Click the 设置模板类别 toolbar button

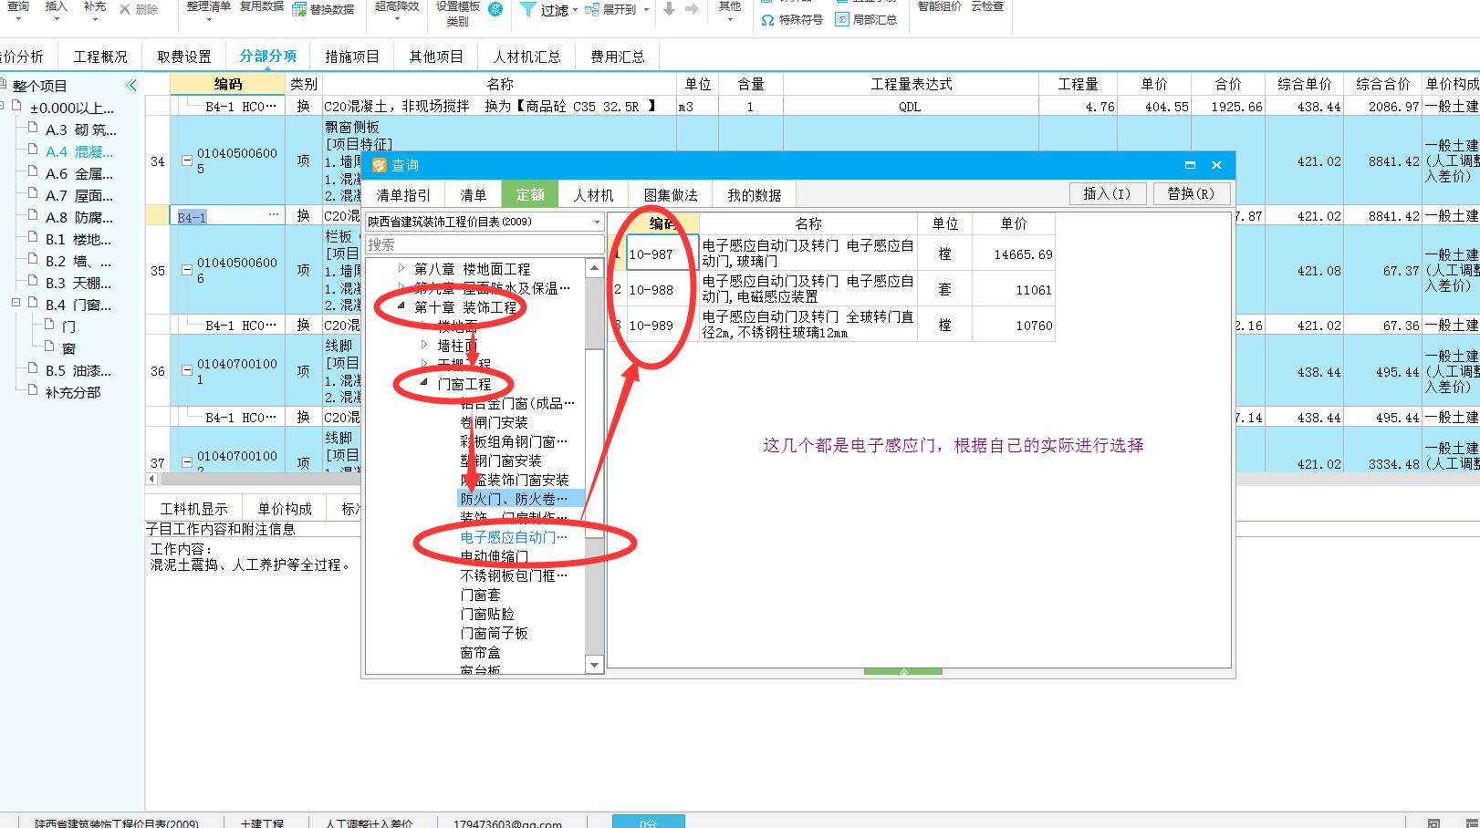coord(458,13)
